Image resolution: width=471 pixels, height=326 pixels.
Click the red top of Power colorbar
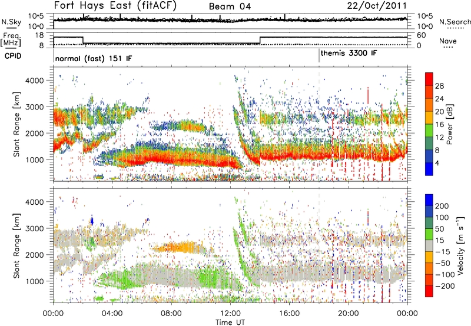429,79
